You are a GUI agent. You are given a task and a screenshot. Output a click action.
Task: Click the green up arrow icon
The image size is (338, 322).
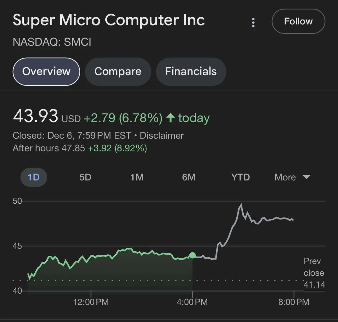(170, 118)
